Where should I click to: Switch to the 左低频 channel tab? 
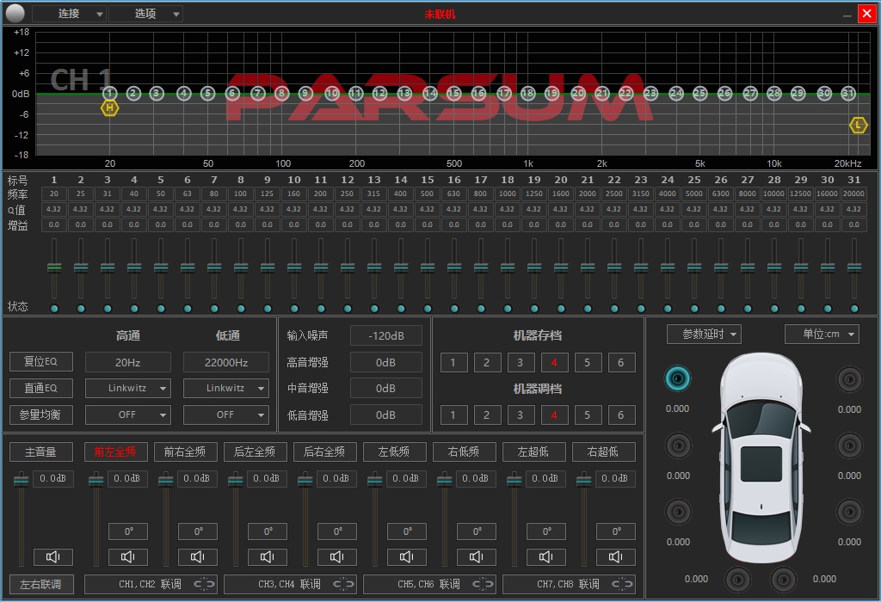[x=394, y=451]
